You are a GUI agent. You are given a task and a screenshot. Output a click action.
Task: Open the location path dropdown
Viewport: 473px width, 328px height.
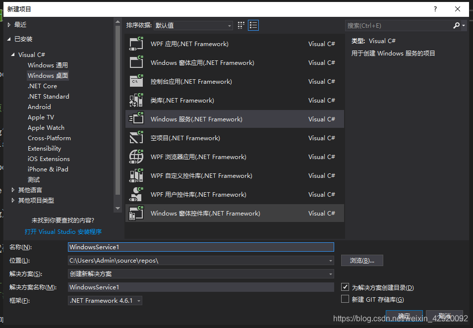pos(331,261)
